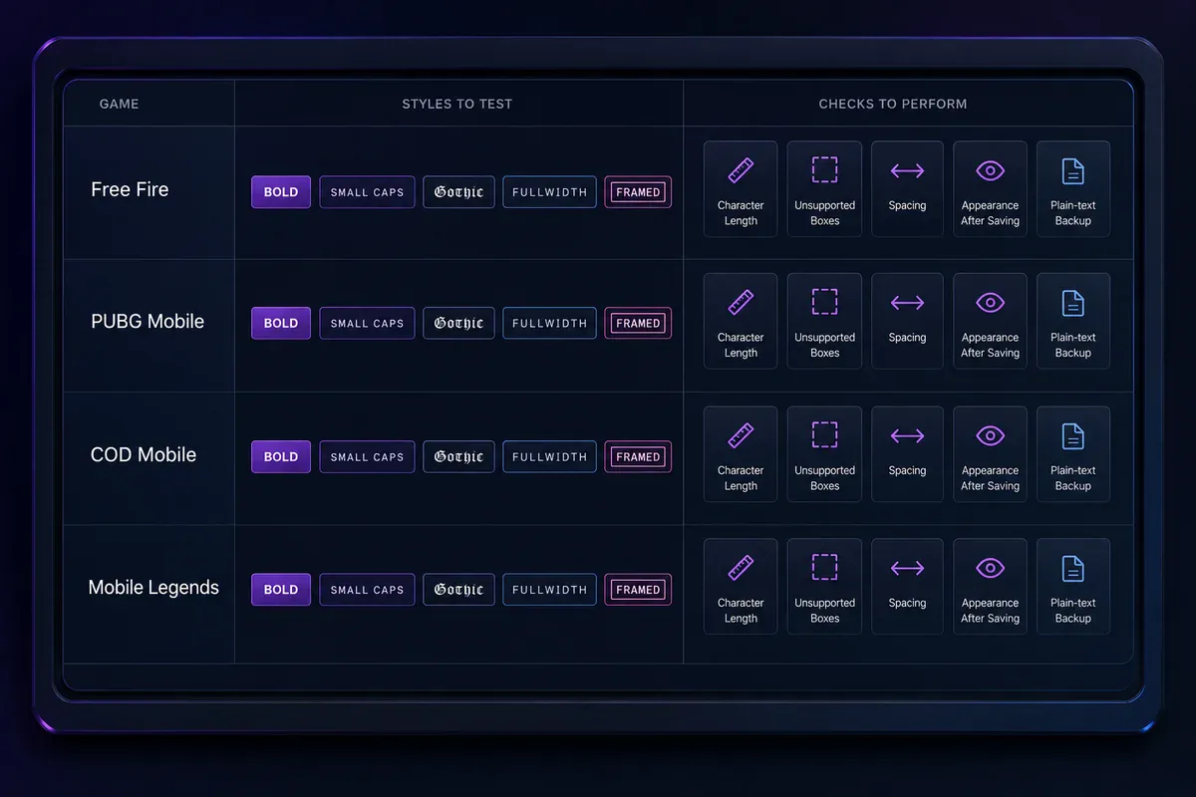Screen dimensions: 1196x797
Task: Click the Mobile Legends game name
Action: click(x=153, y=588)
